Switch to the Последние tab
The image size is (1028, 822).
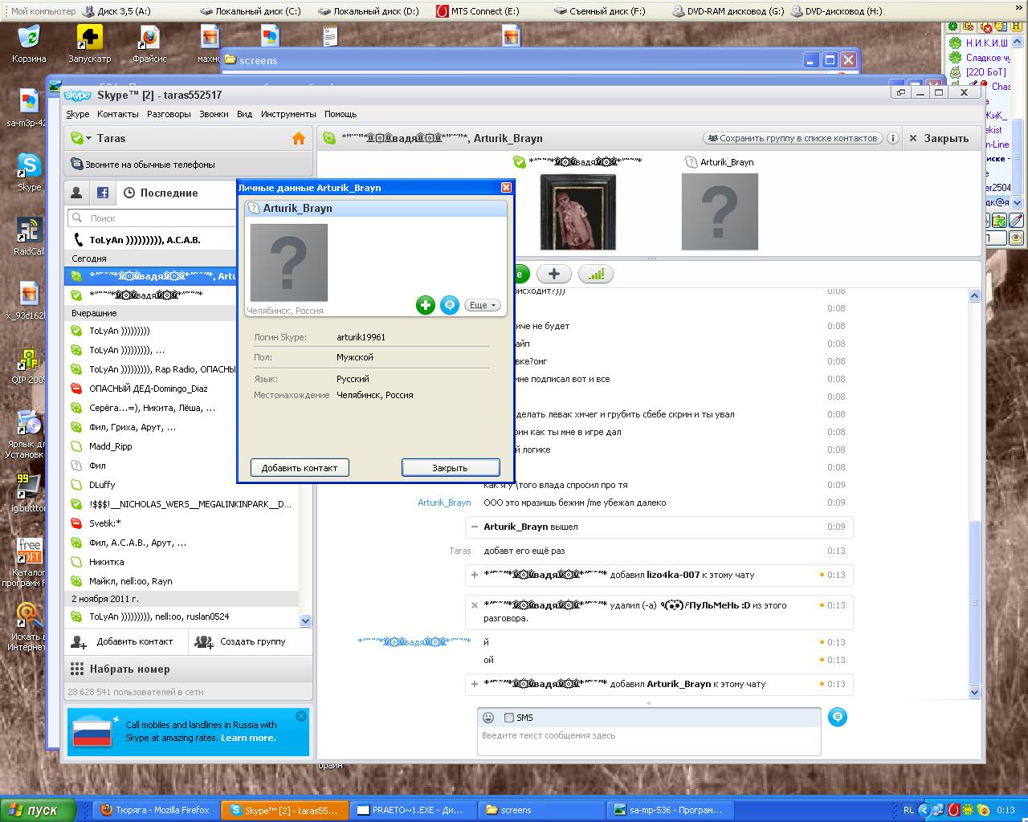tap(161, 193)
